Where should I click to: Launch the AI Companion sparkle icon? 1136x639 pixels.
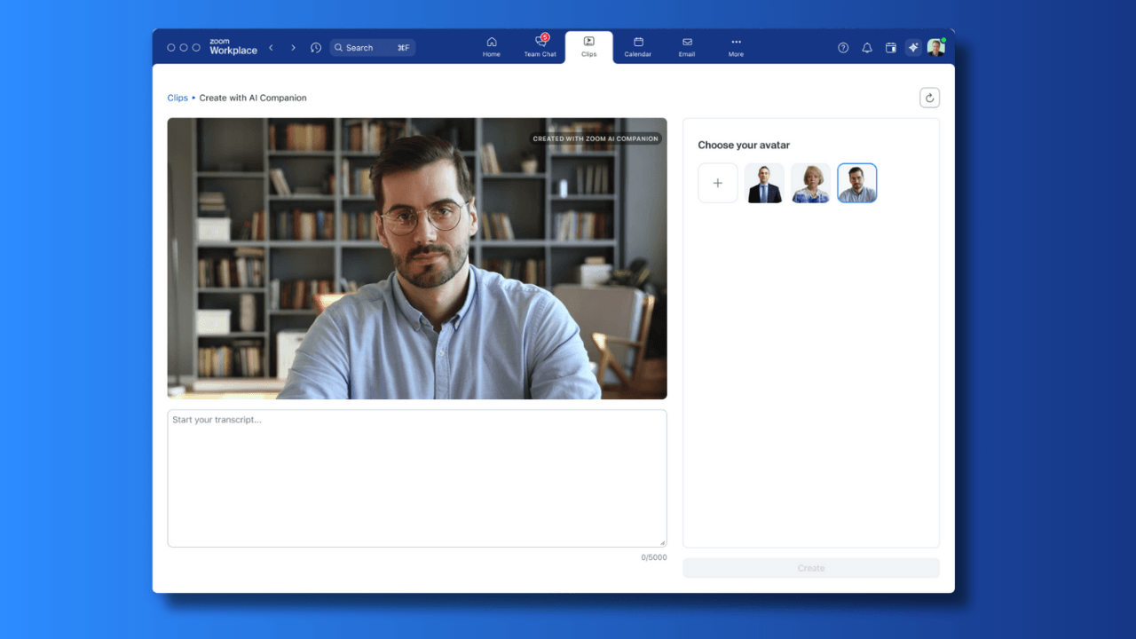[x=912, y=47]
